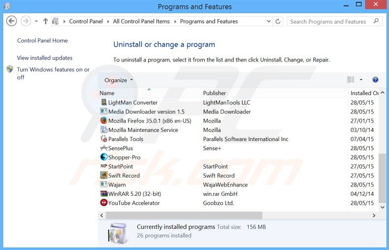Select the StartPoint icon
Viewport: 389px width, 250px height.
click(104, 166)
